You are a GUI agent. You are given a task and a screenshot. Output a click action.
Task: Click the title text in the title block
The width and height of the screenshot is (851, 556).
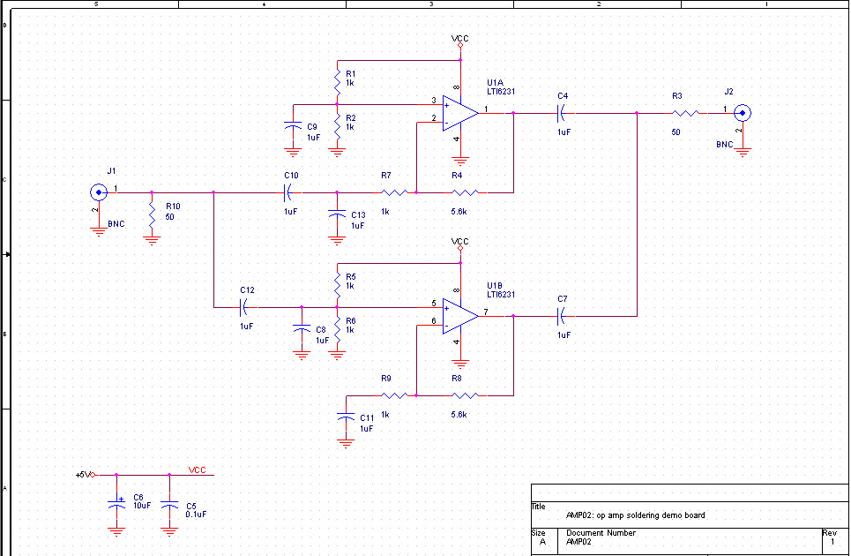635,515
